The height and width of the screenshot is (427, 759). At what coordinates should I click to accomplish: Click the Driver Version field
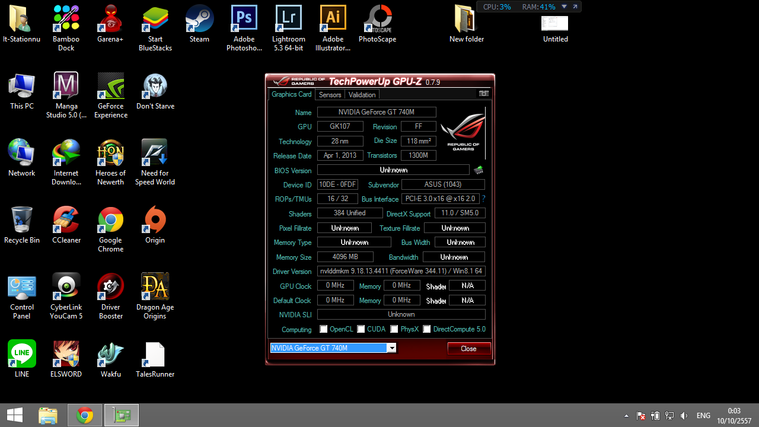401,271
